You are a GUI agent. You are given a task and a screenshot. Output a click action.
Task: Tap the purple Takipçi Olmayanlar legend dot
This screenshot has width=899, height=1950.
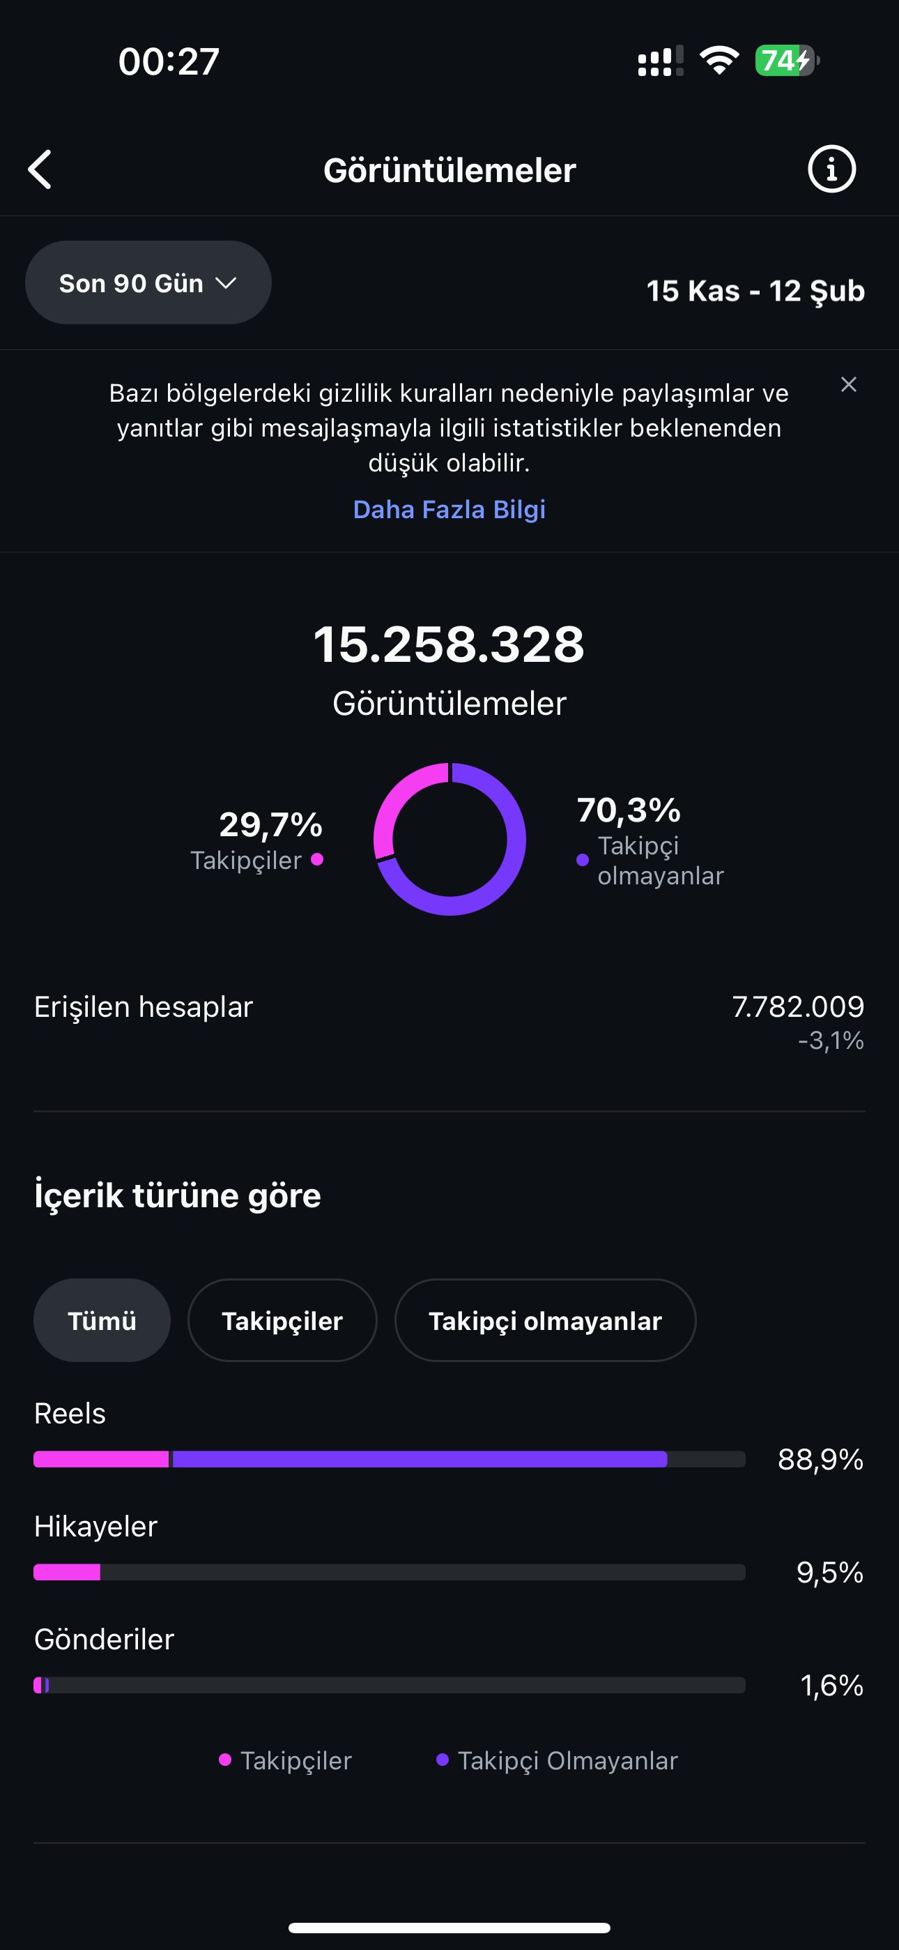pyautogui.click(x=443, y=1760)
